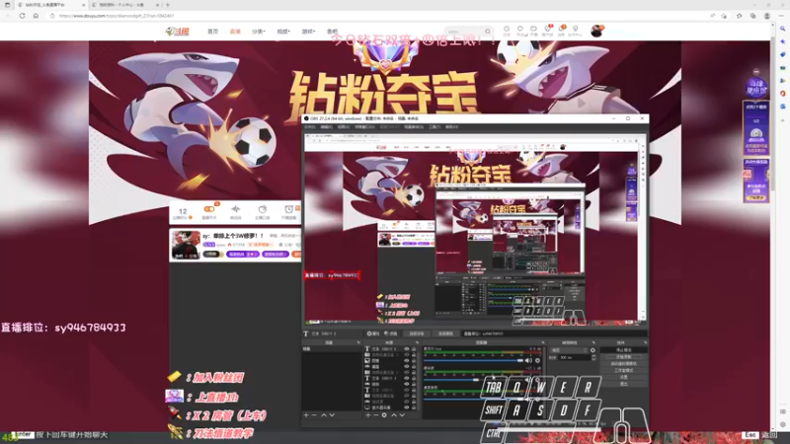Click the Douyu search magnifier icon
The height and width of the screenshot is (444, 790).
[x=488, y=32]
